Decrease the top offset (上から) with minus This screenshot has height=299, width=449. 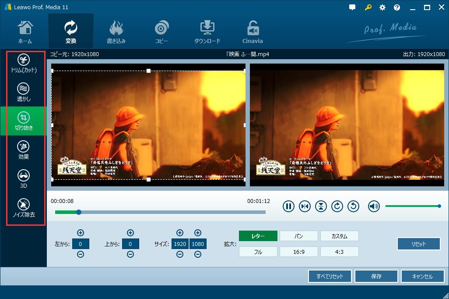pyautogui.click(x=130, y=255)
